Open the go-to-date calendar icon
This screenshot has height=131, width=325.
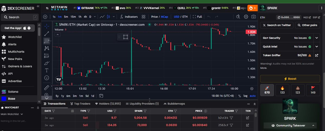(101, 96)
